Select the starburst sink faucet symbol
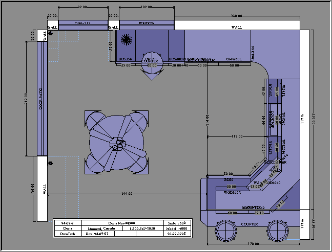Image resolution: width=332 pixels, height=252 pixels. click(127, 39)
